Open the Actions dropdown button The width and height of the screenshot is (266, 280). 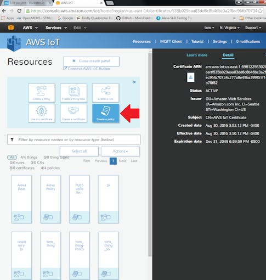[121, 151]
